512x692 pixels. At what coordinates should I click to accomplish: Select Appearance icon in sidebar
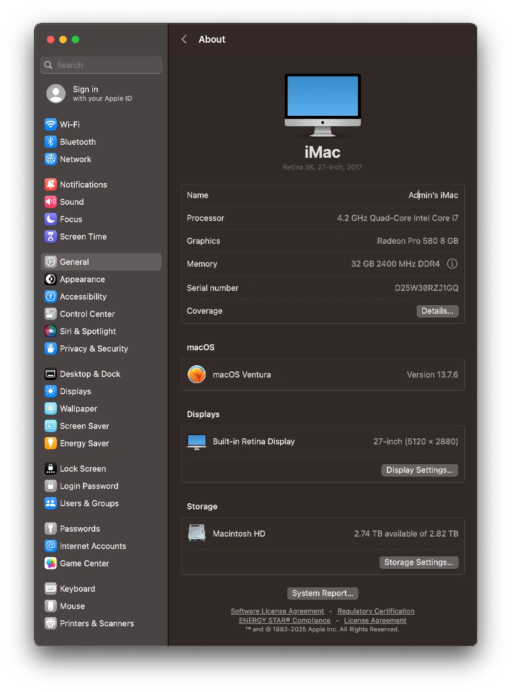[51, 279]
